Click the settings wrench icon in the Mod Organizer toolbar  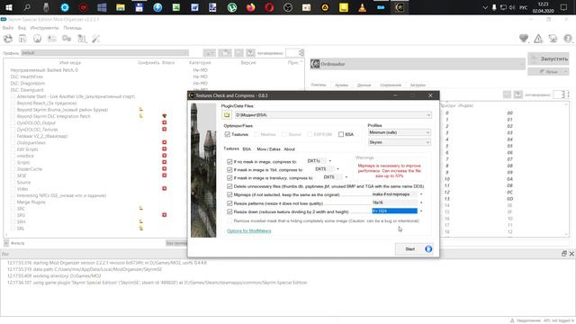[x=96, y=39]
